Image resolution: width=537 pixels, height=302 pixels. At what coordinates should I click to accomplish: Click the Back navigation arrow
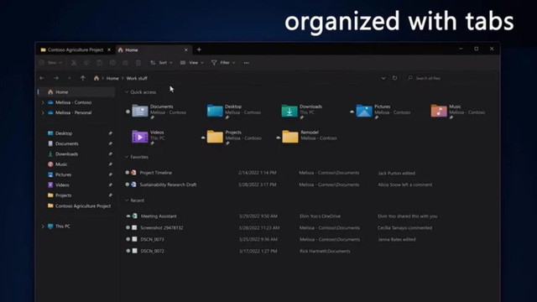(42, 78)
